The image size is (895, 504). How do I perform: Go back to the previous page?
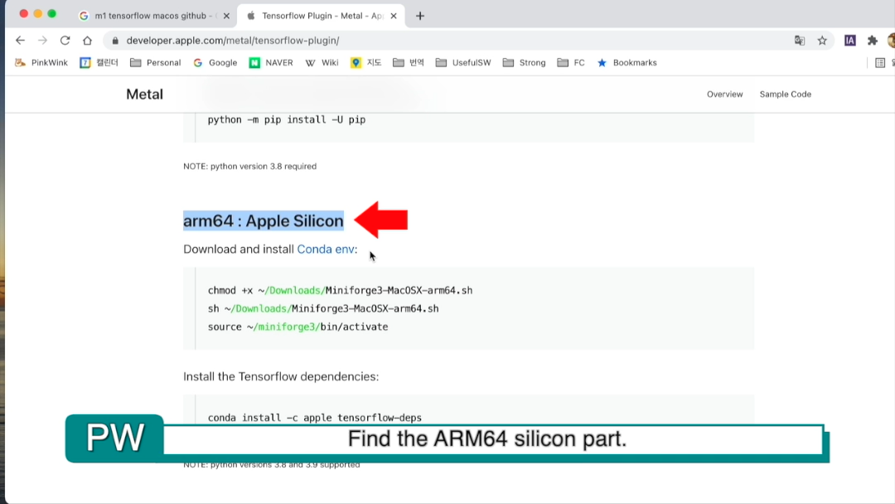point(21,41)
